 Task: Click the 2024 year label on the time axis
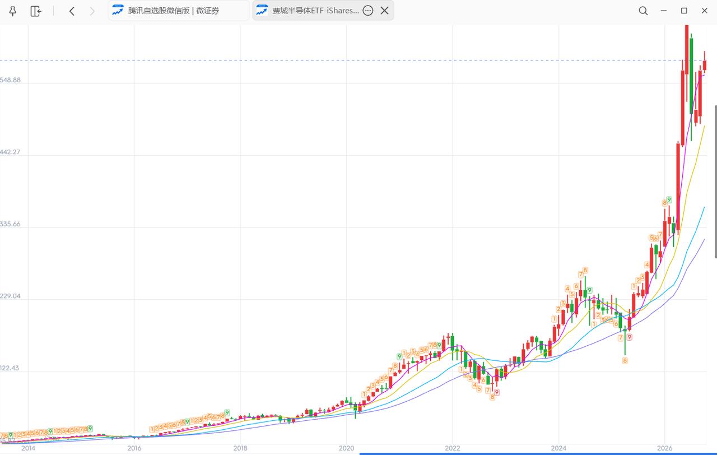click(558, 448)
